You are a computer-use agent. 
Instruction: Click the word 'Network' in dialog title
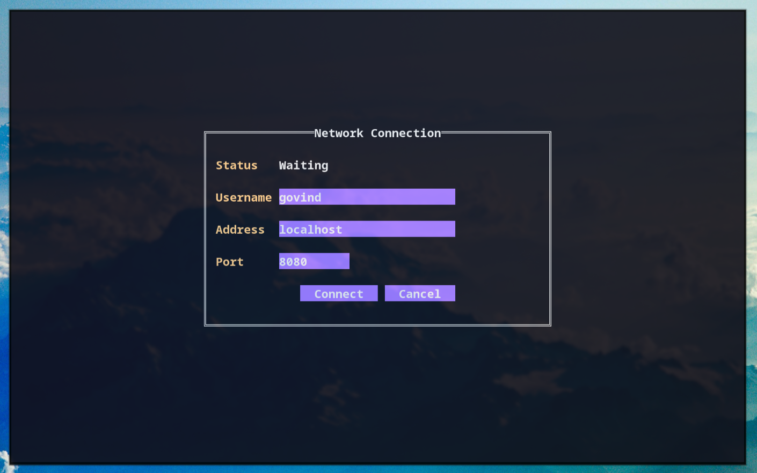[x=338, y=133]
